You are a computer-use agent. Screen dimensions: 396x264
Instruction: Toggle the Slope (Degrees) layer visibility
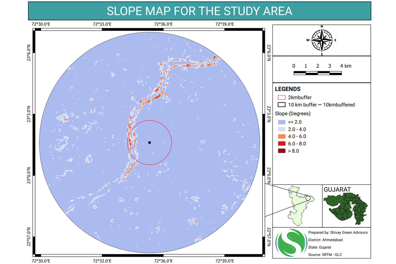click(292, 114)
